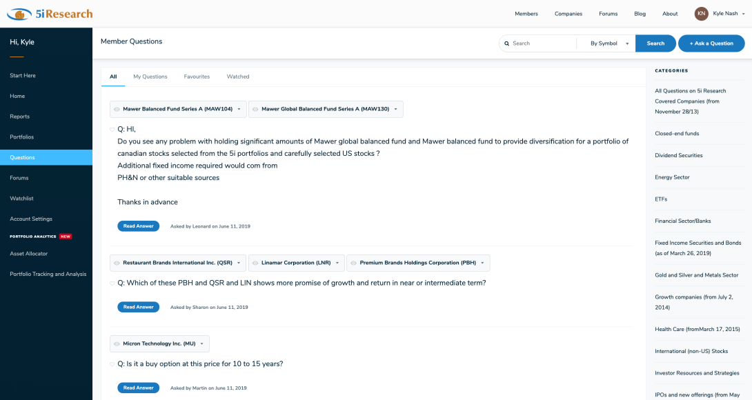Toggle watch on Mawer Balanced Fund Series A
752x400 pixels.
[x=117, y=109]
